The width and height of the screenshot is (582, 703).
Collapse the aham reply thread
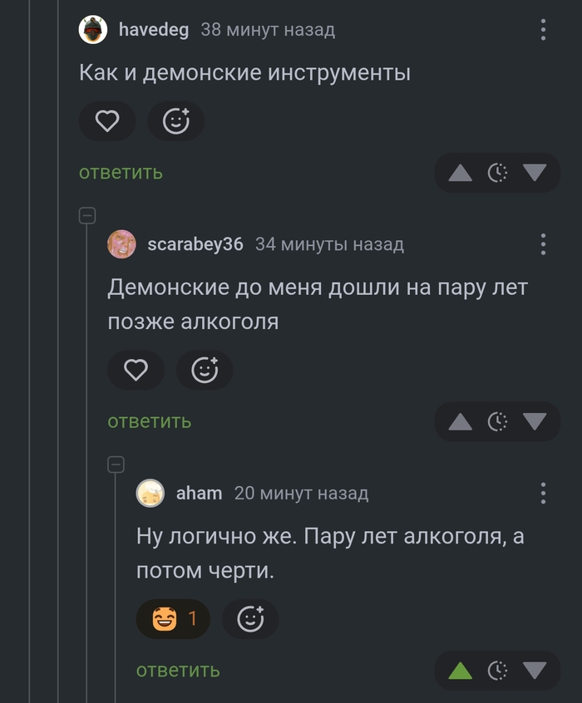coord(116,465)
